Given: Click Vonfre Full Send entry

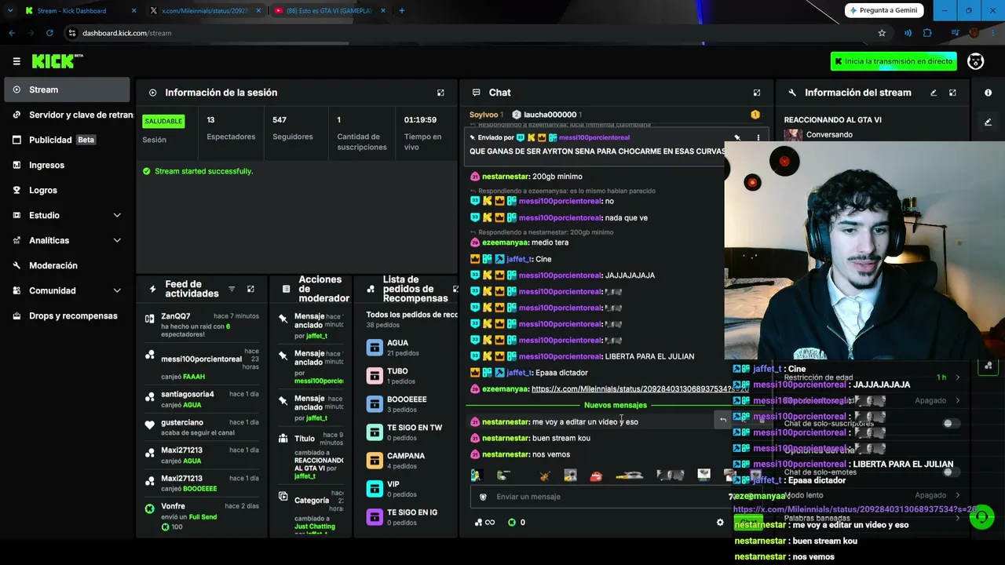Looking at the screenshot, I should click(x=202, y=516).
